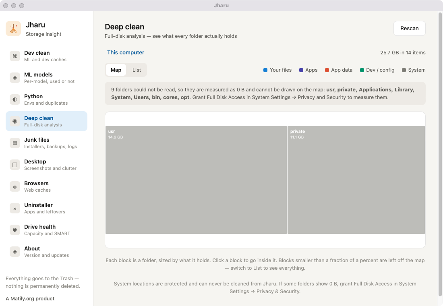This screenshot has width=443, height=306.
Task: Click the ML models diamond icon
Action: (14, 78)
